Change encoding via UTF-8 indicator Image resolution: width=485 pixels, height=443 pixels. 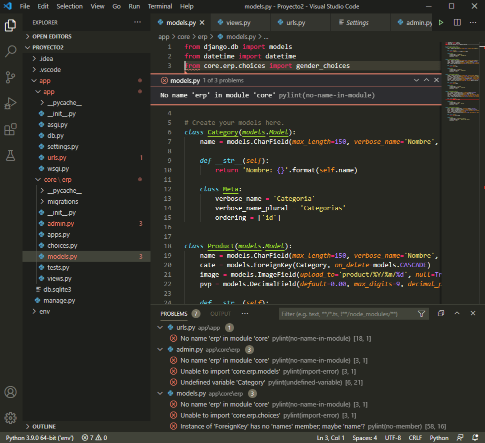pos(393,438)
